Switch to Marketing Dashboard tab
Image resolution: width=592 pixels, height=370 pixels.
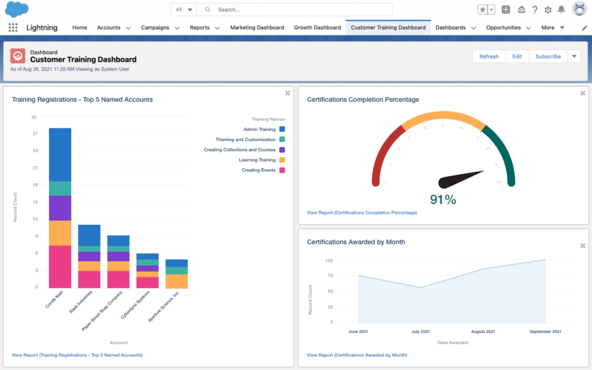(x=257, y=28)
